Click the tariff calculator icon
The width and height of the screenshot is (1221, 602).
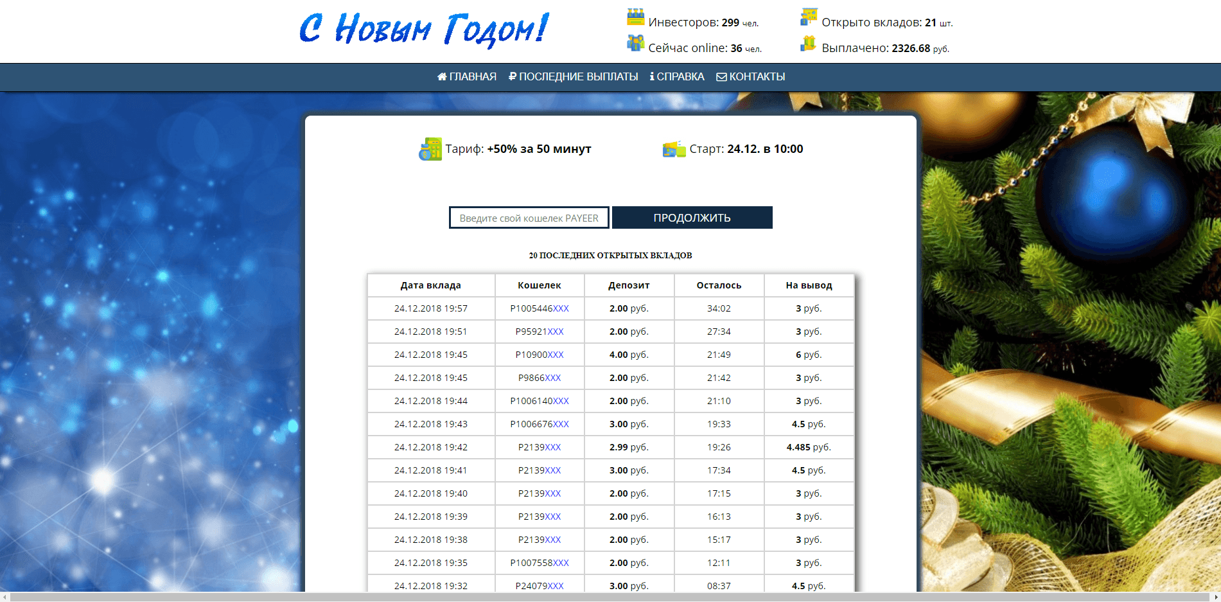pyautogui.click(x=430, y=149)
